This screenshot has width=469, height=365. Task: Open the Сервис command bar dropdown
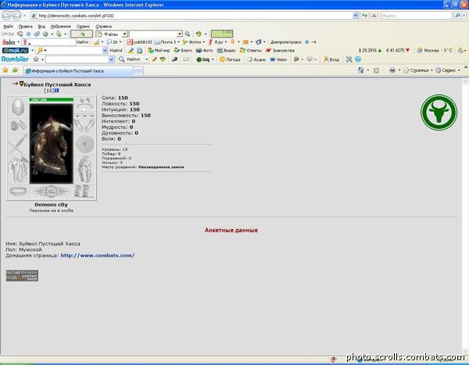tap(448, 70)
